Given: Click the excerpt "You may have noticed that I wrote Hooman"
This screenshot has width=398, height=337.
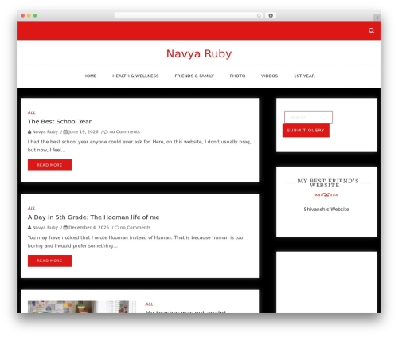Looking at the screenshot, I should tap(135, 241).
